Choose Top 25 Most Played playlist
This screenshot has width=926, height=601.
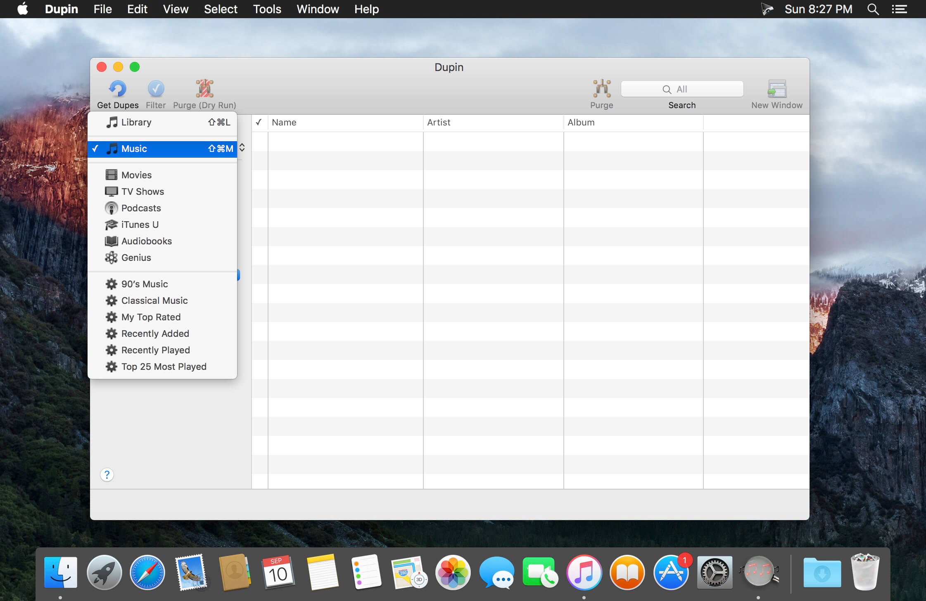click(162, 367)
